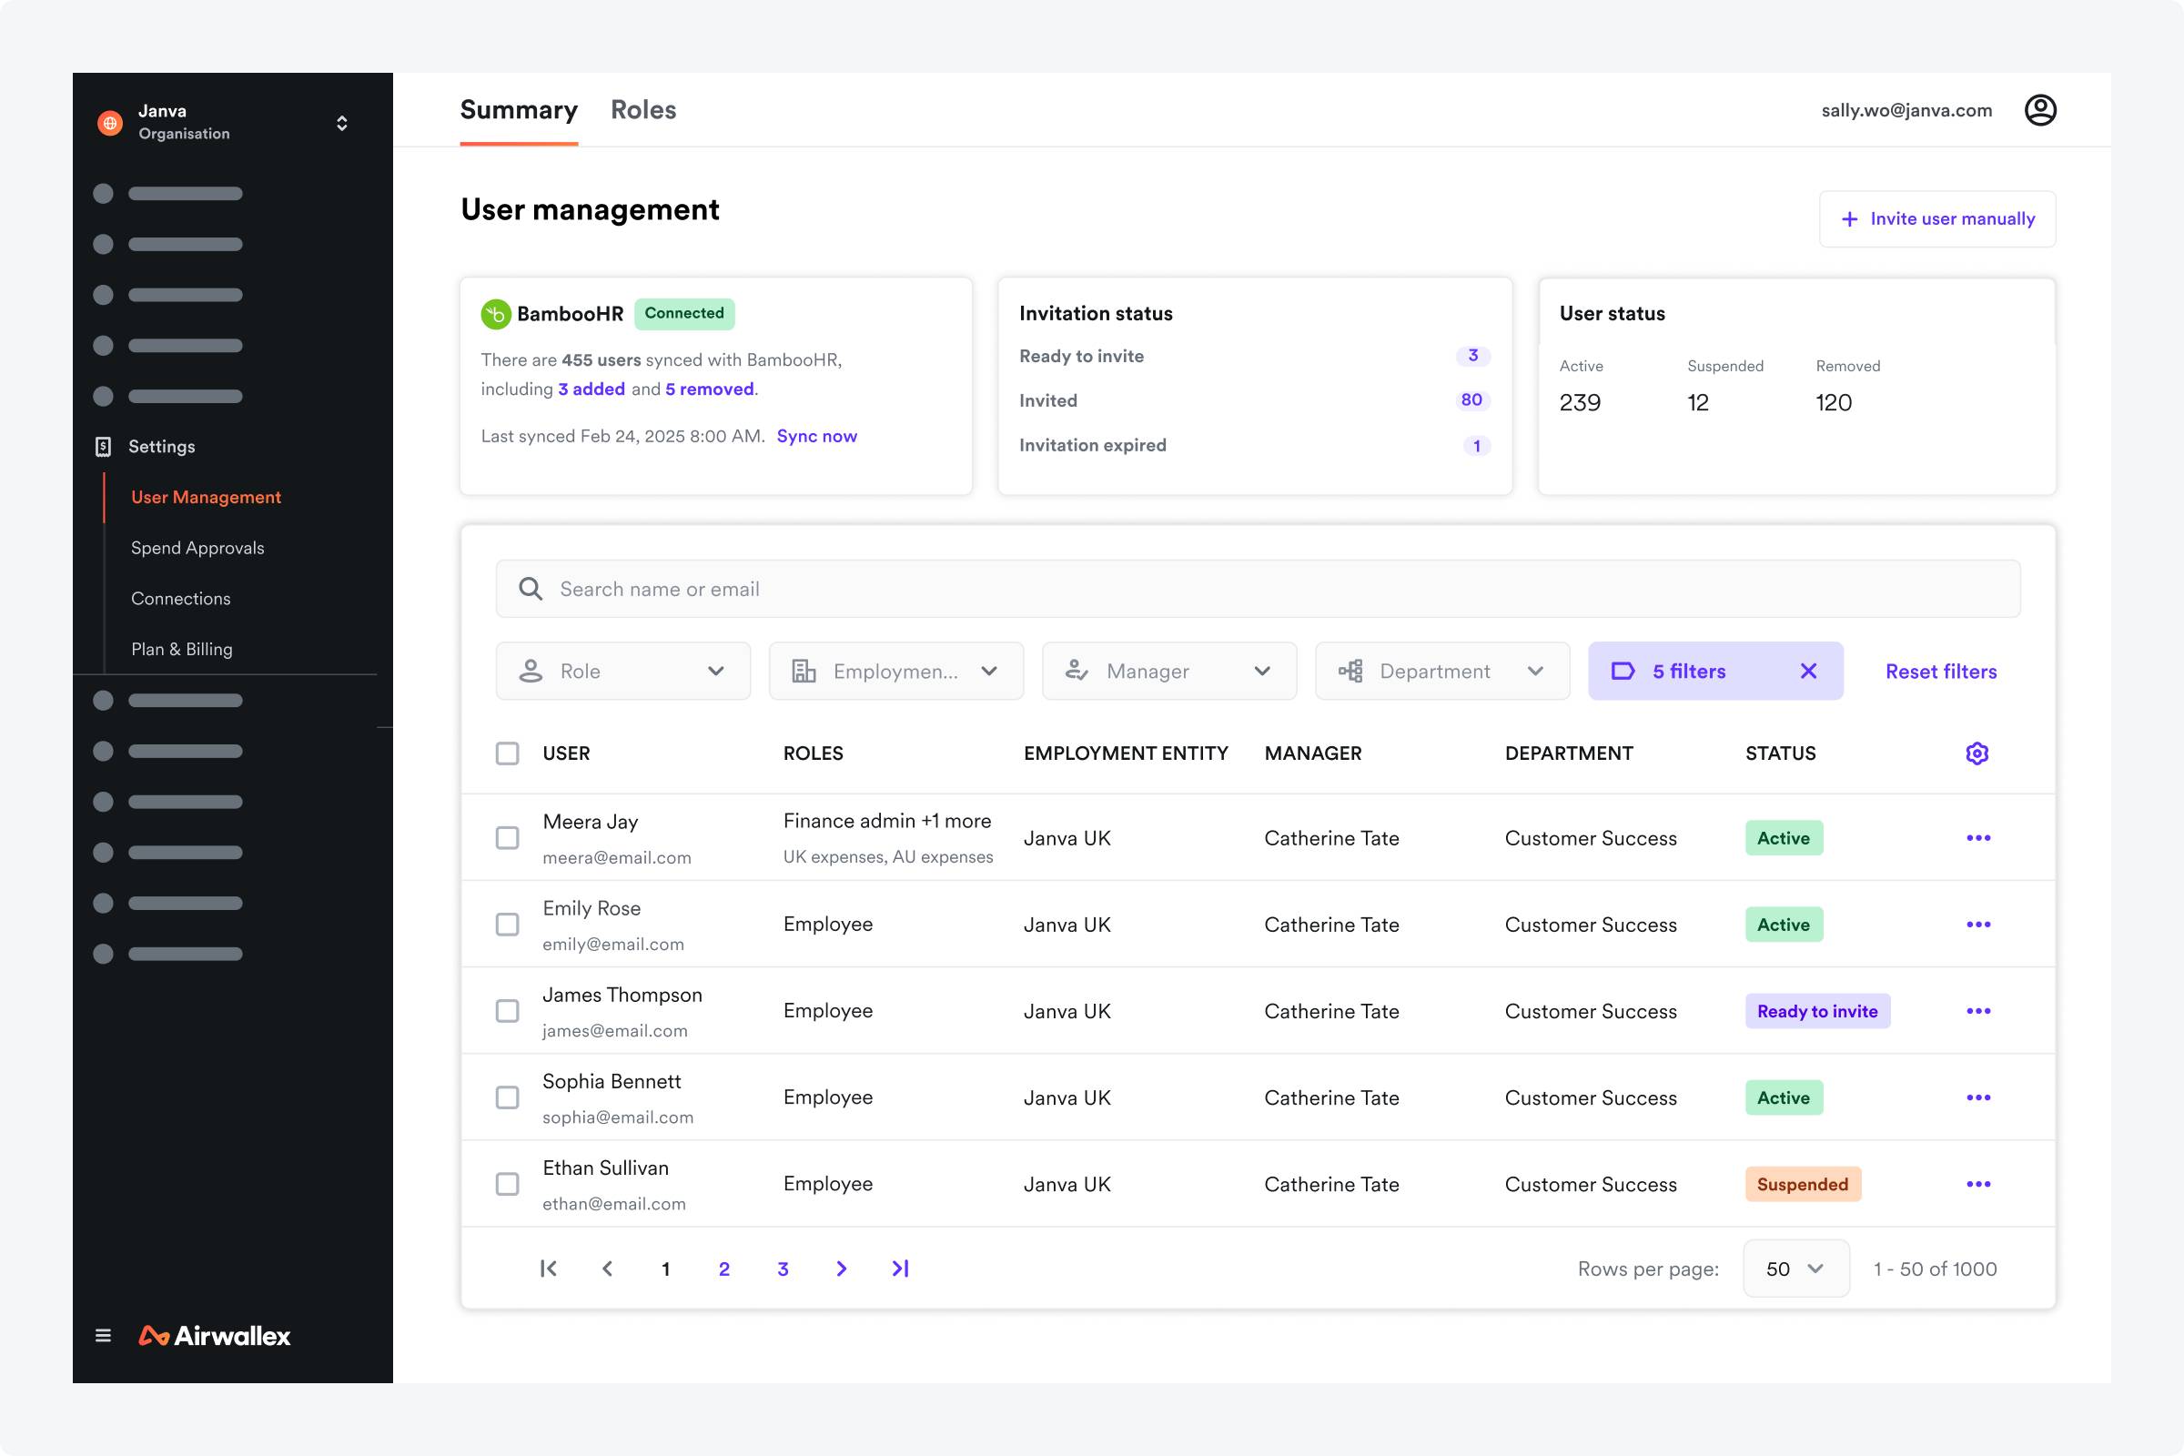The width and height of the screenshot is (2184, 1456).
Task: Switch to the Roles tab
Action: pyautogui.click(x=643, y=109)
